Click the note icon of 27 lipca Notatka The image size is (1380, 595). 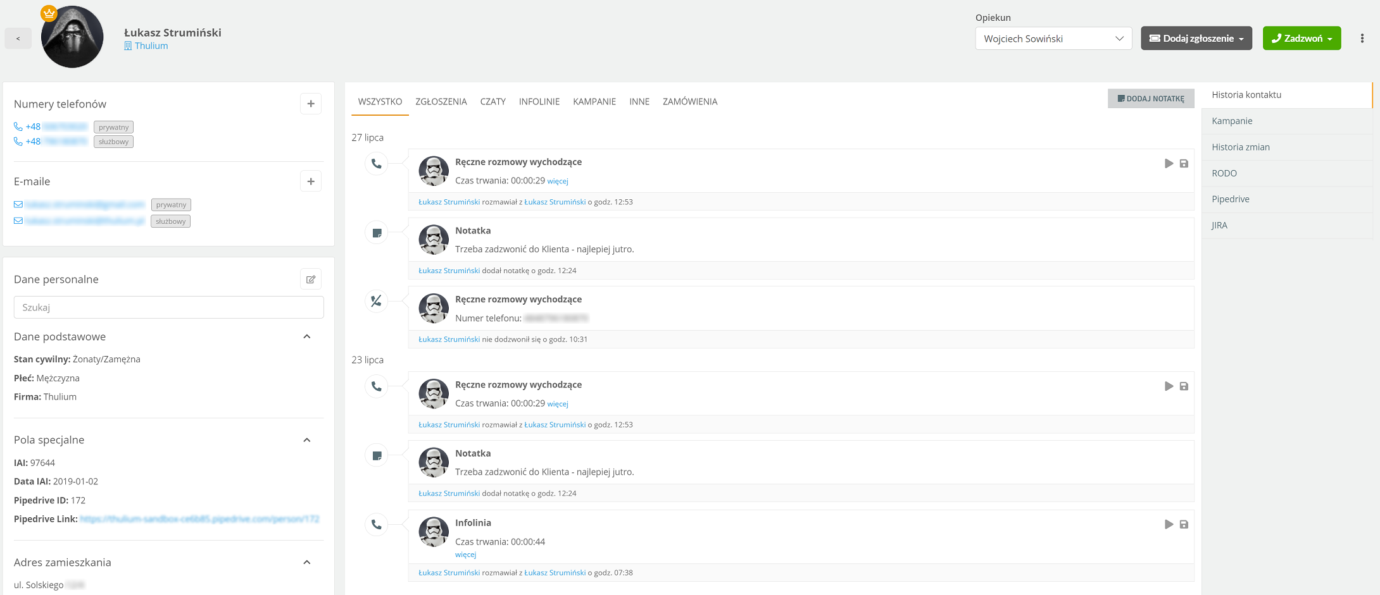(x=377, y=233)
